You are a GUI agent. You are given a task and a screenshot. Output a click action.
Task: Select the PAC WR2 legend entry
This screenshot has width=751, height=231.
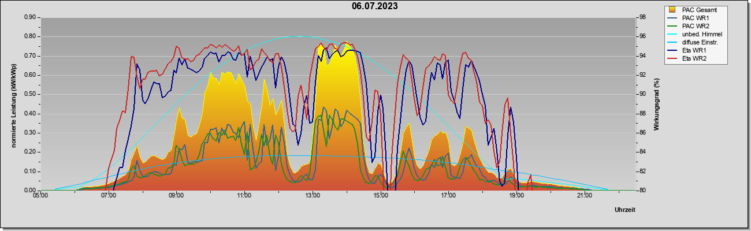pyautogui.click(x=696, y=26)
